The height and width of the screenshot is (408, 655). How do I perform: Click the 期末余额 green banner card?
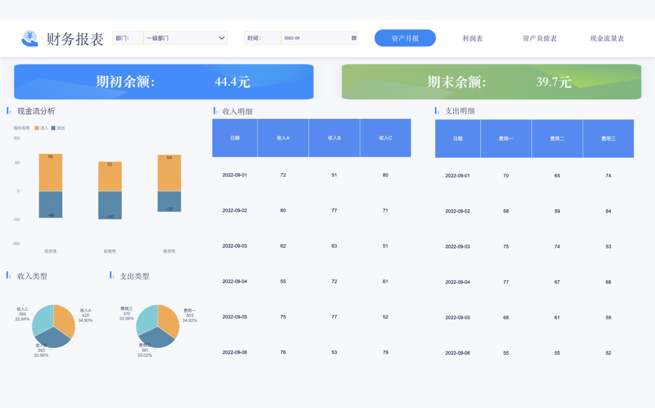click(x=491, y=82)
